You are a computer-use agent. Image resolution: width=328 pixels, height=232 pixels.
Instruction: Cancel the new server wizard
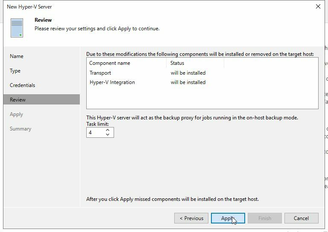tap(301, 218)
